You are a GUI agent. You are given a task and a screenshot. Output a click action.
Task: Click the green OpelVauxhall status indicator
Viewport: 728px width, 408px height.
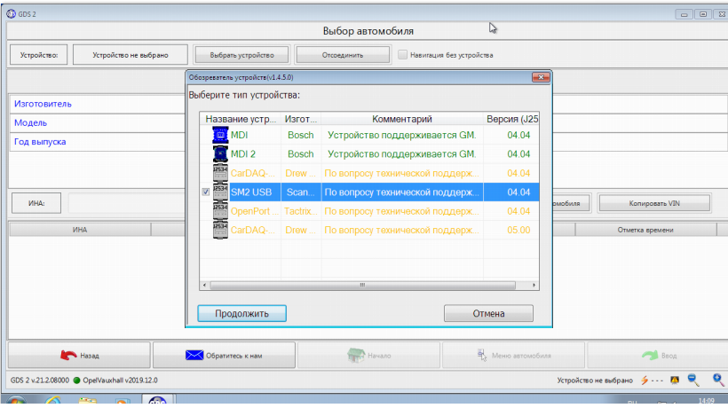click(x=76, y=381)
